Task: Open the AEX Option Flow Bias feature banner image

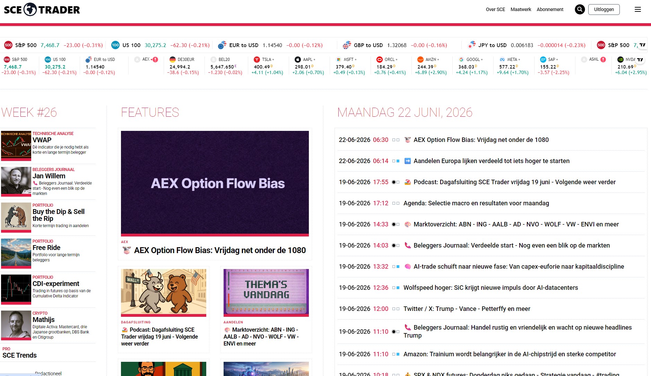Action: [215, 183]
